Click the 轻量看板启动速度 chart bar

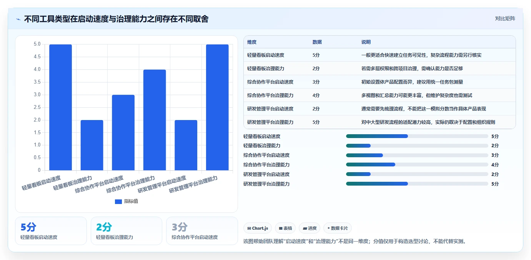[60, 107]
